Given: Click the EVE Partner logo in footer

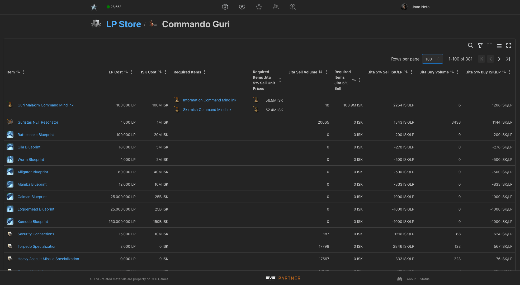Looking at the screenshot, I should coord(283,278).
